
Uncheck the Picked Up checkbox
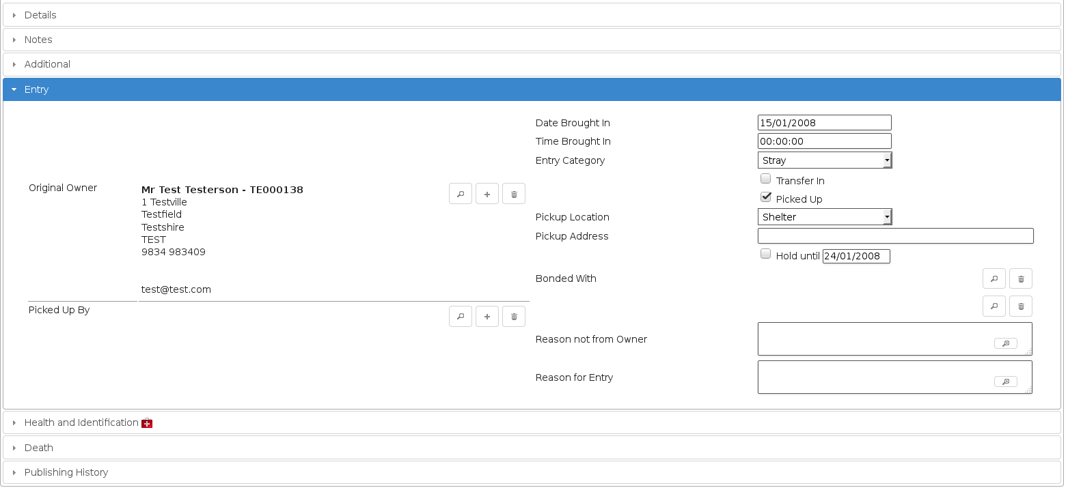tap(766, 197)
